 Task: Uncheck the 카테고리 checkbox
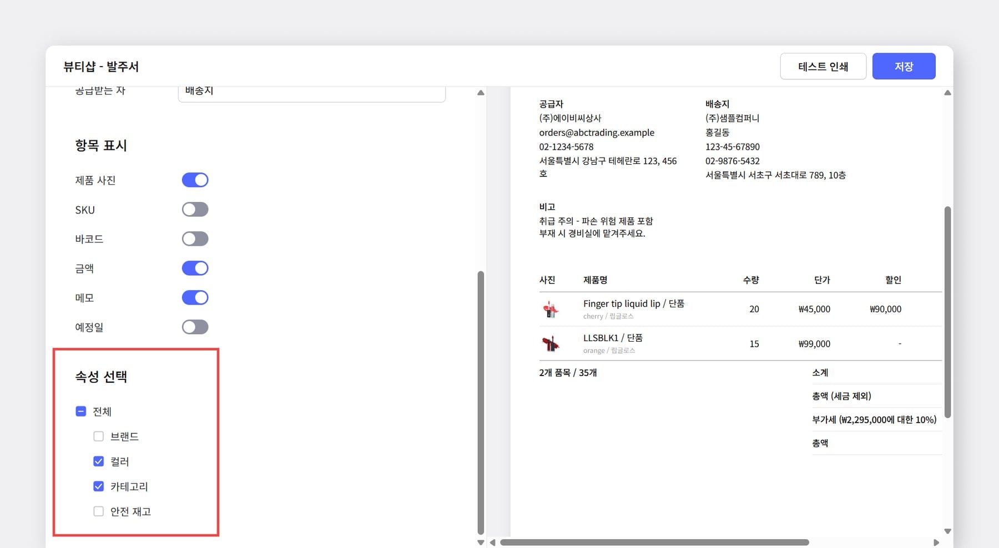[98, 486]
